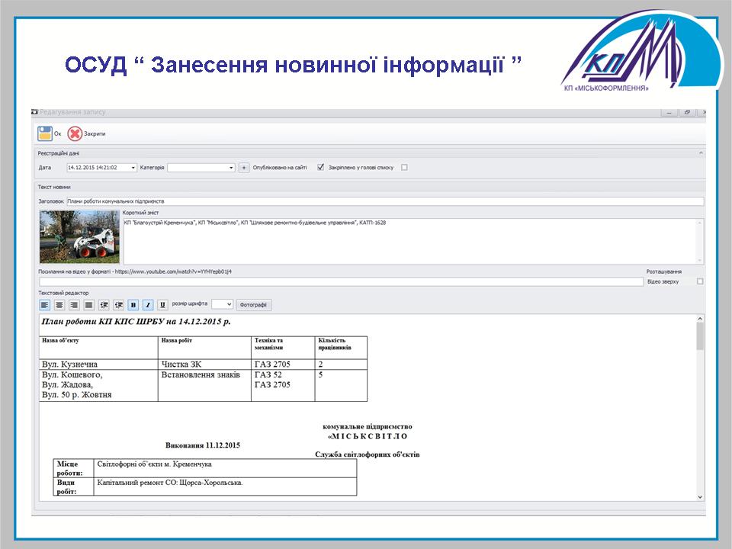
Task: Click the Фотографії button
Action: click(x=253, y=305)
